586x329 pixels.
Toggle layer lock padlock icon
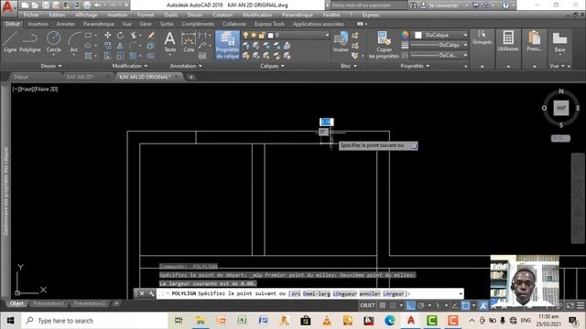point(262,35)
